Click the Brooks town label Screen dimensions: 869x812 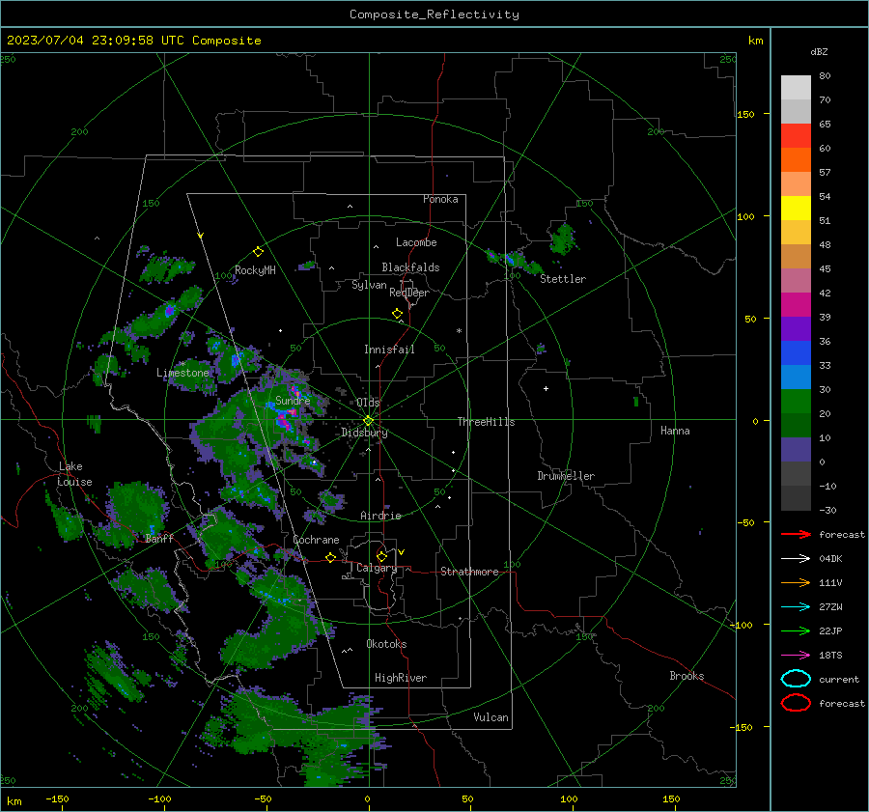687,676
